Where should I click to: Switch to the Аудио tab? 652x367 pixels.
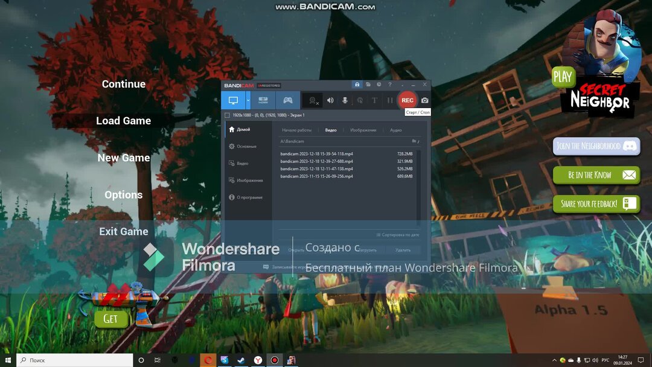[395, 130]
